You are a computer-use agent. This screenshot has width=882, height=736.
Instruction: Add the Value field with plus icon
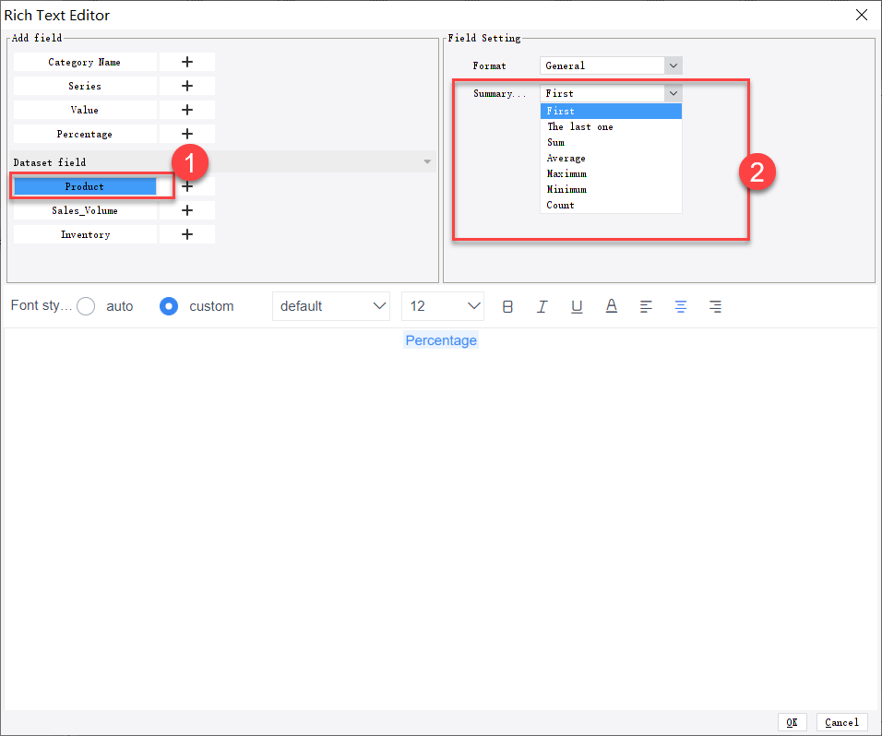187,110
